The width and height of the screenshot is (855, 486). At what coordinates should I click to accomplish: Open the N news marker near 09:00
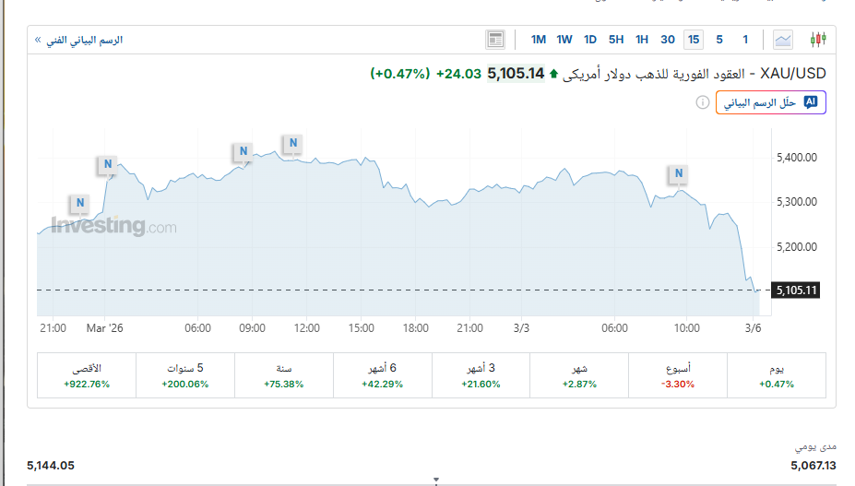tap(243, 151)
